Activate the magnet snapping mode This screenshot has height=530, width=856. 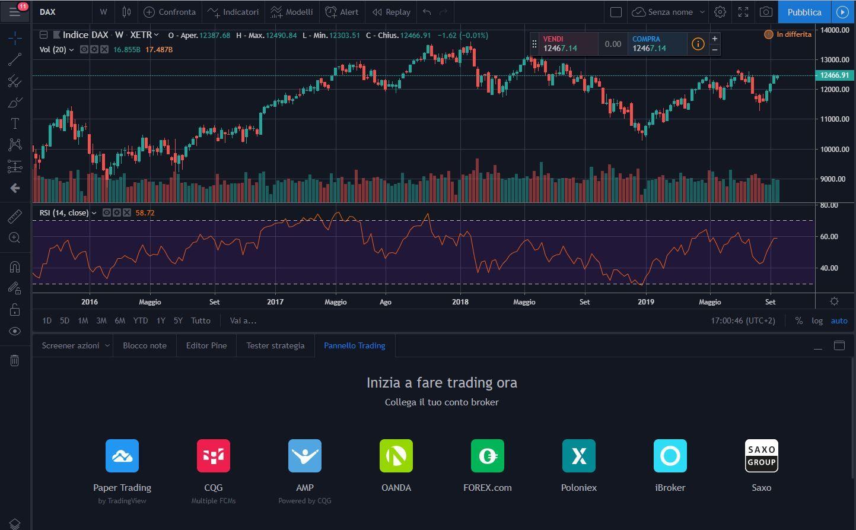point(15,267)
